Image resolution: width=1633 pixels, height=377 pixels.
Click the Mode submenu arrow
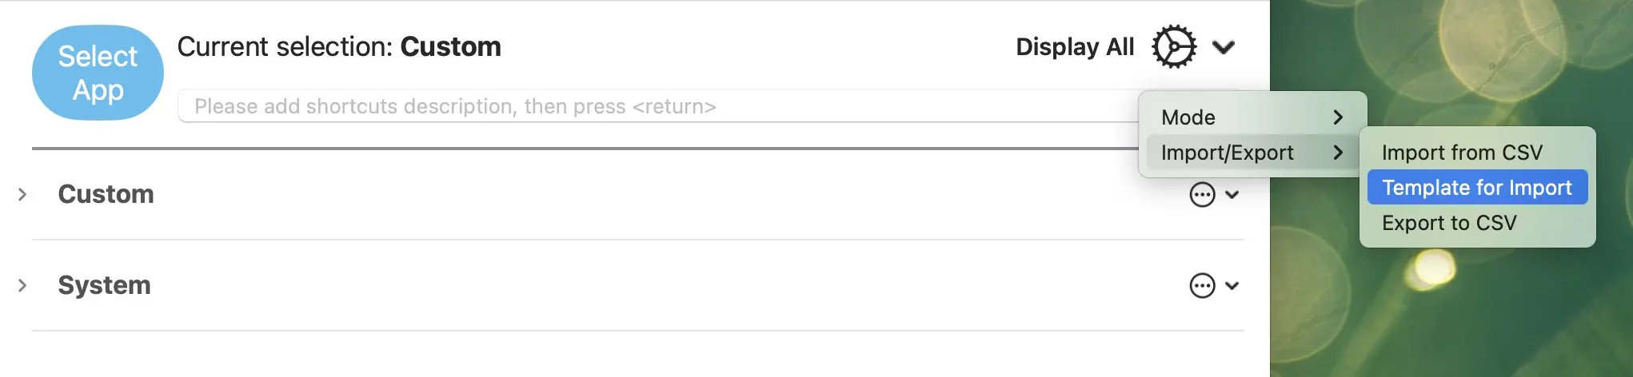pyautogui.click(x=1338, y=117)
